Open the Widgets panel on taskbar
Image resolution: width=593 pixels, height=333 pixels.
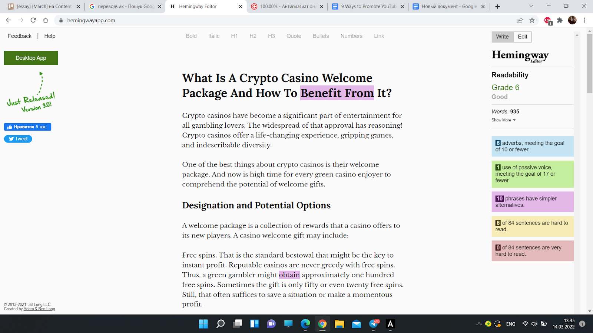point(255,324)
